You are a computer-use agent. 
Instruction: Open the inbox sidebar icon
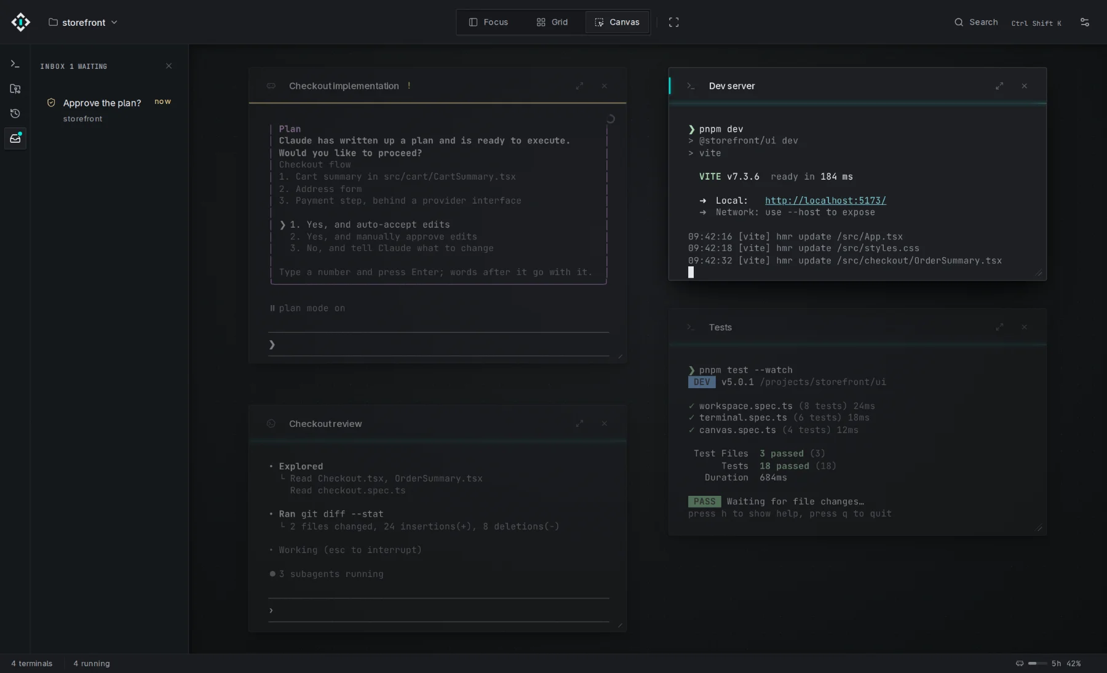click(15, 138)
